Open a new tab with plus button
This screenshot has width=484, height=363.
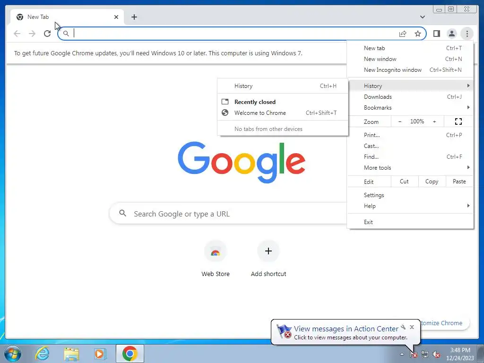pos(134,17)
